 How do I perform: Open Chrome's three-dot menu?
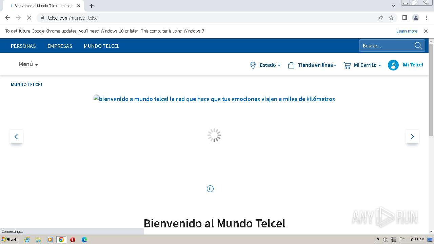[x=427, y=18]
